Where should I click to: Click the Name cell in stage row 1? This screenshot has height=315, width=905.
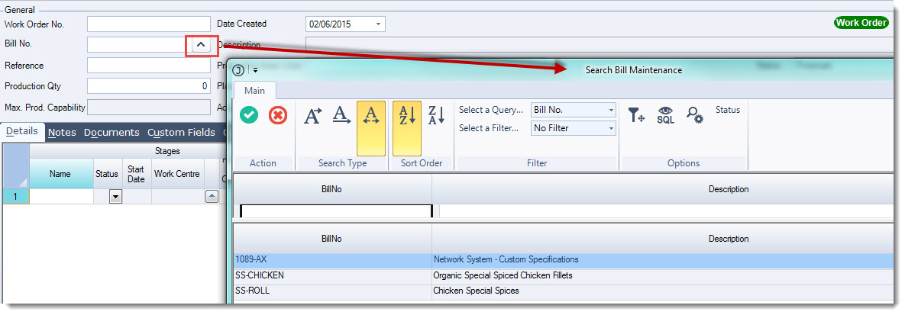tap(61, 197)
